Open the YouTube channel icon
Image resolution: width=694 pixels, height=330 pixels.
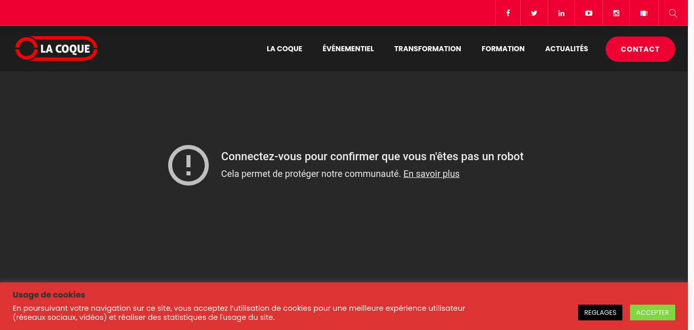click(589, 13)
